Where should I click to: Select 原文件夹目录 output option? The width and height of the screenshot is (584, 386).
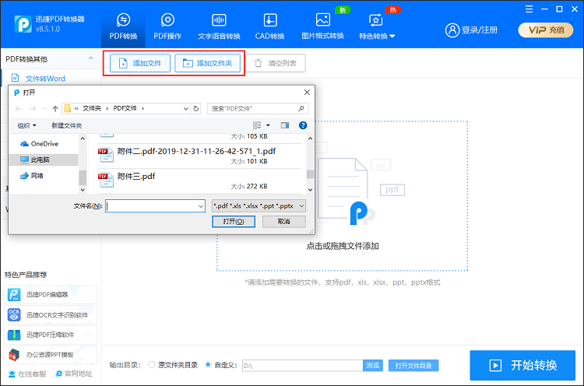152,364
